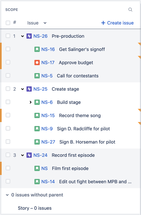Collapse the issues without parent section

7,195
